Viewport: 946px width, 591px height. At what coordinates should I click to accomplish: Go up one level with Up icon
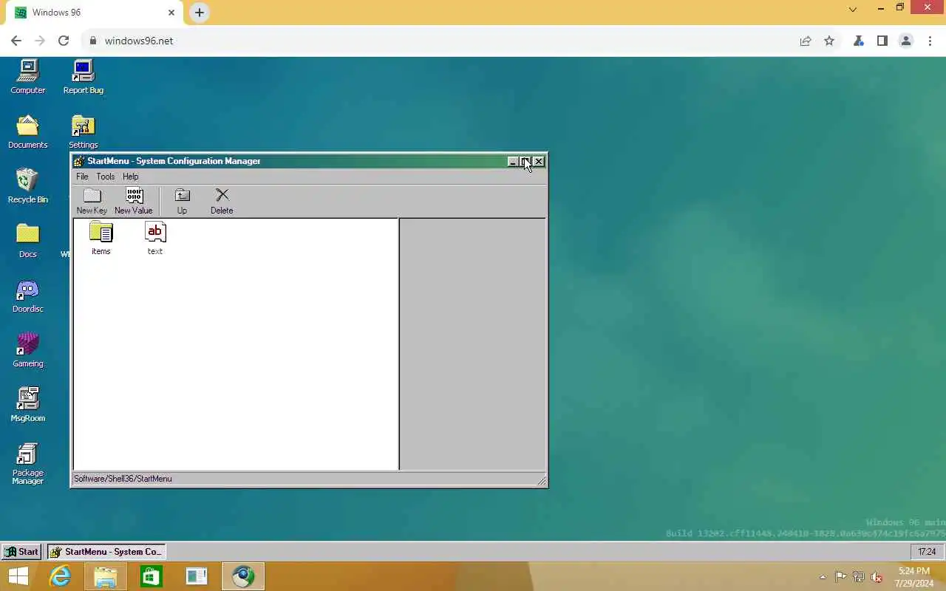point(182,201)
